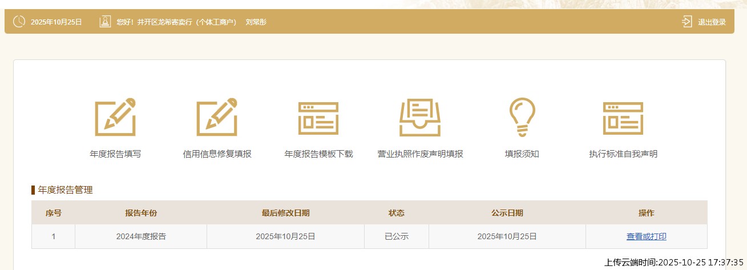
Task: Click the logout door-arrow icon
Action: click(687, 22)
